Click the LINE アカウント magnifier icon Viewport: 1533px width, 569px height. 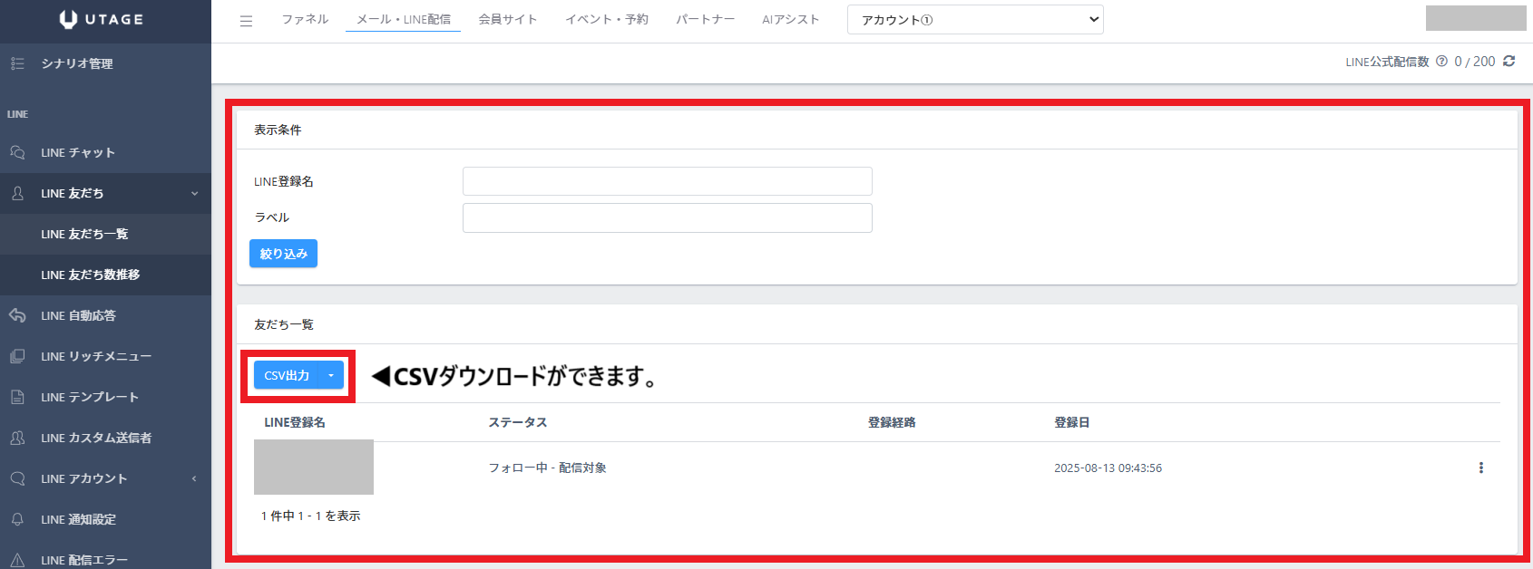pyautogui.click(x=17, y=478)
